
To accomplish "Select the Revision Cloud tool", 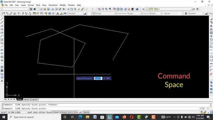I will tap(2, 43).
